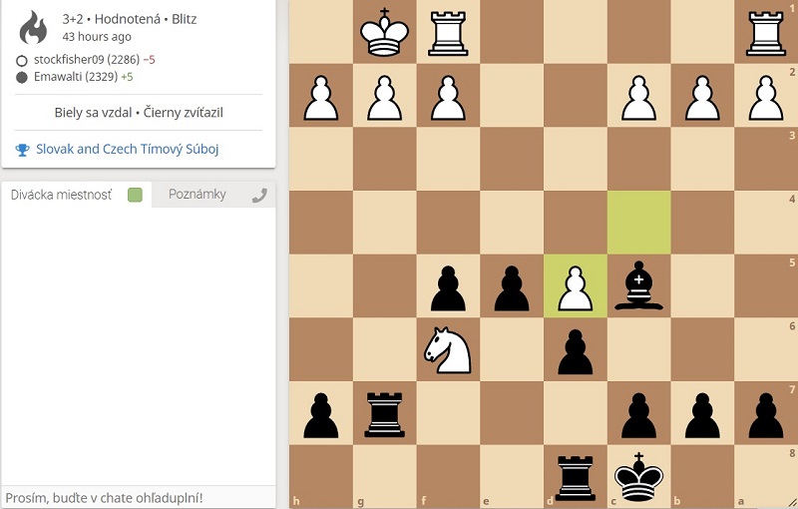Click the black rook on d8

click(x=575, y=477)
